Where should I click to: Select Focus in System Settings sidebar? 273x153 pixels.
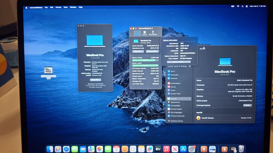point(179,90)
